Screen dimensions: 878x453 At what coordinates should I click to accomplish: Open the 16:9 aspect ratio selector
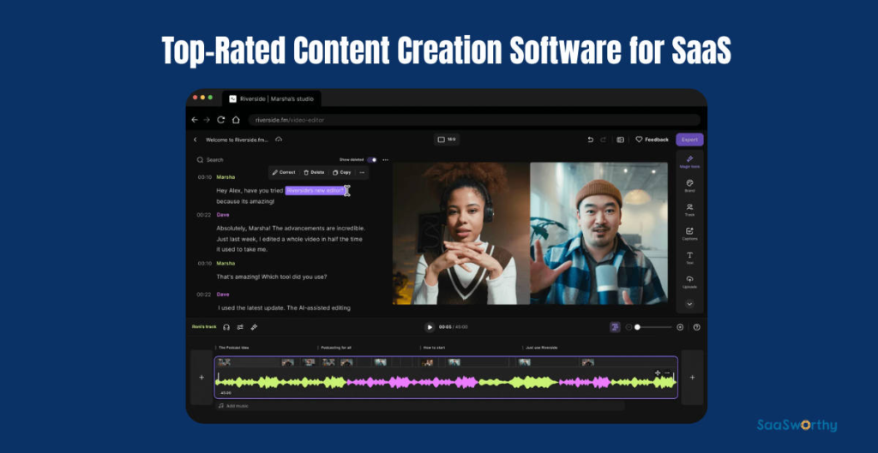pos(446,140)
